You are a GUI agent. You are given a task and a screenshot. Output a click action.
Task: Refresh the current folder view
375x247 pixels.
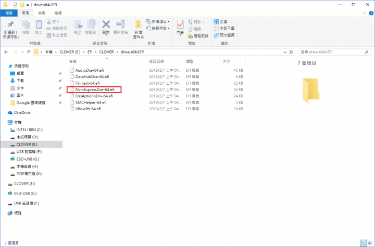[291, 52]
